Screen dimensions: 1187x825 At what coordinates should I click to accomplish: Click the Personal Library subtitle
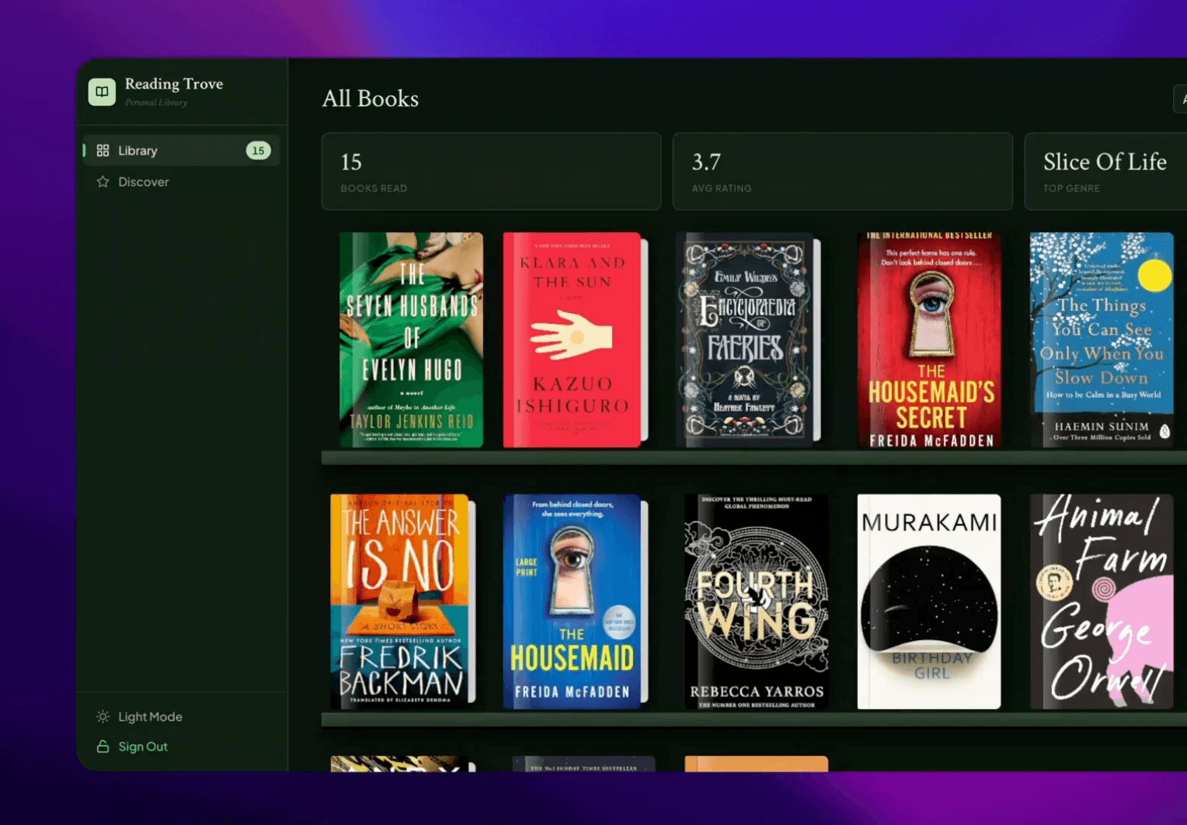point(156,103)
